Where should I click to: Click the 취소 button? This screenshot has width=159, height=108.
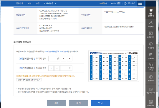pos(57,103)
